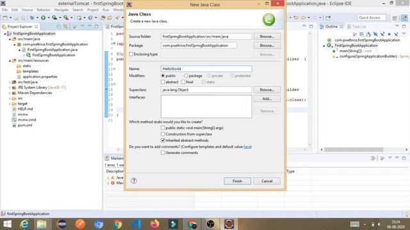The width and height of the screenshot is (410, 230).
Task: Toggle Hide Static Members icon in Outline toolbar
Action: [382, 34]
